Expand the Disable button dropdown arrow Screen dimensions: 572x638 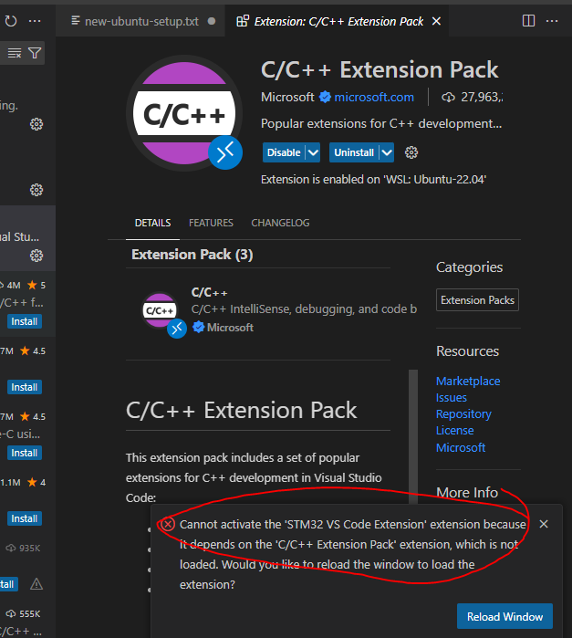[313, 152]
